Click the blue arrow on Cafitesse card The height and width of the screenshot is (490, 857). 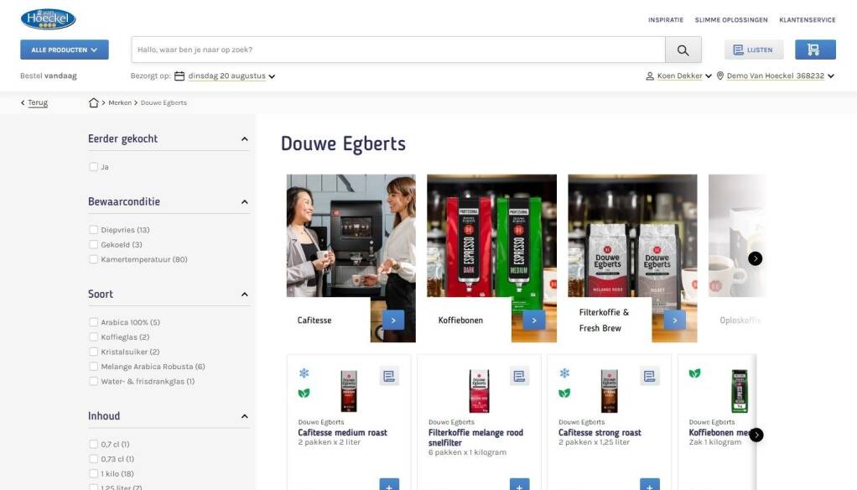click(393, 321)
